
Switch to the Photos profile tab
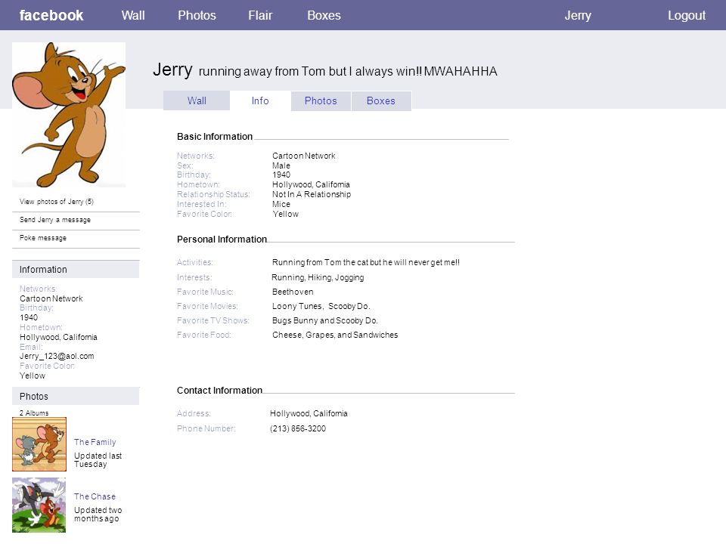coord(321,100)
